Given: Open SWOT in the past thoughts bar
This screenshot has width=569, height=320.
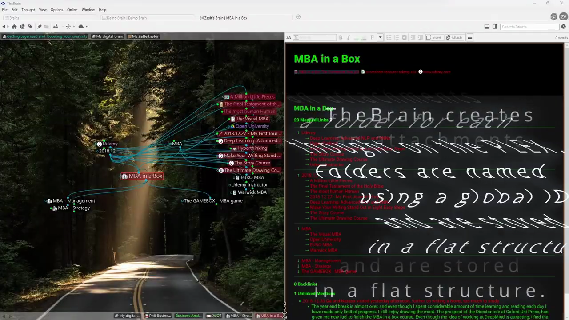Looking at the screenshot, I should [x=214, y=316].
